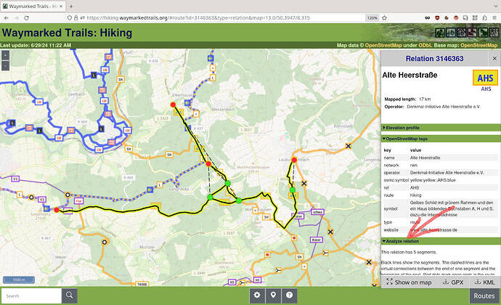Switch to the mountain bike map icon
The height and width of the screenshot is (305, 501).
(461, 32)
